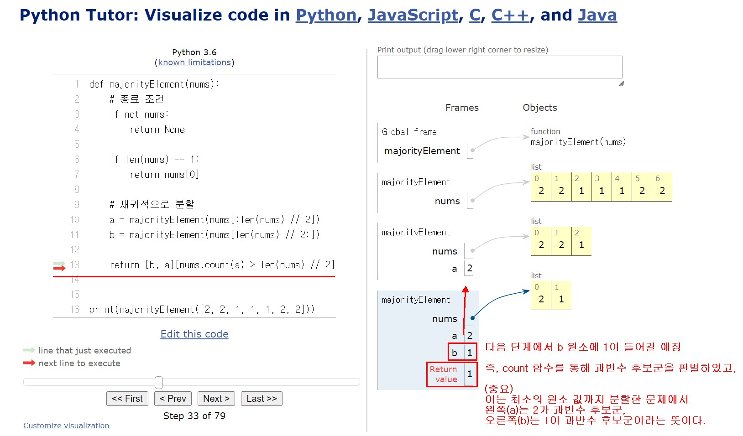Open the Python link in the title
Image resolution: width=743 pixels, height=436 pixels.
(326, 15)
